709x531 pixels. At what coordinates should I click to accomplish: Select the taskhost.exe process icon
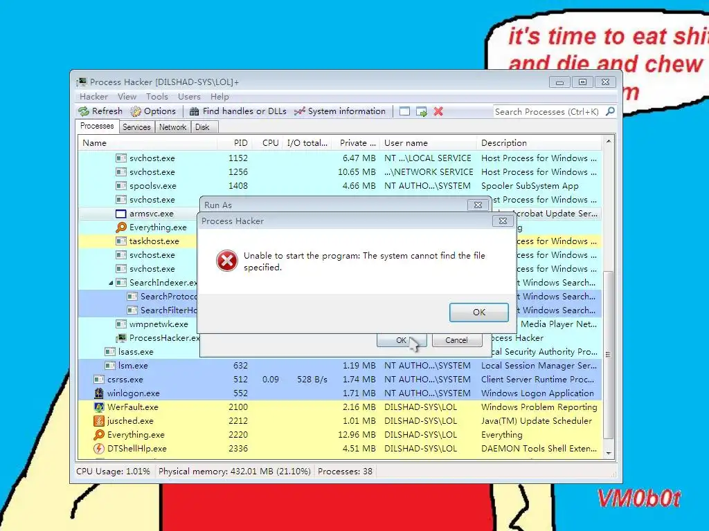tap(120, 241)
